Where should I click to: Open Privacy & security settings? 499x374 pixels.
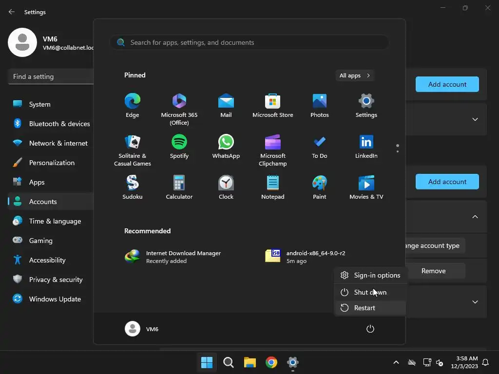[x=51, y=280]
